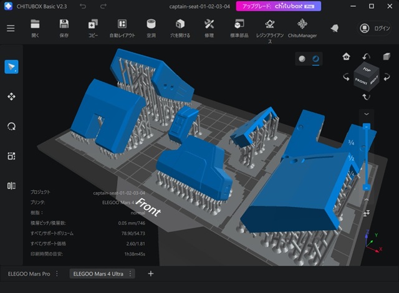The width and height of the screenshot is (399, 293).
Task: Click the undo arrow in title bar
Action: pyautogui.click(x=83, y=6)
